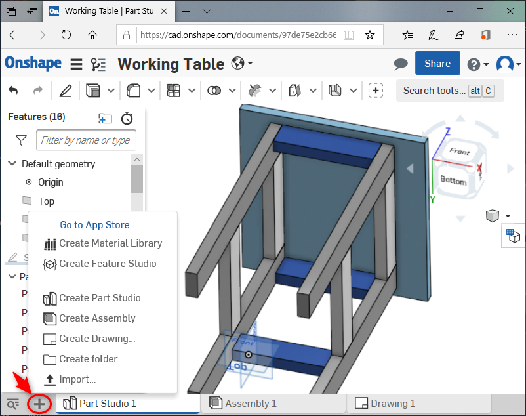Select the Sketch pencil tool
The height and width of the screenshot is (416, 526).
click(66, 91)
